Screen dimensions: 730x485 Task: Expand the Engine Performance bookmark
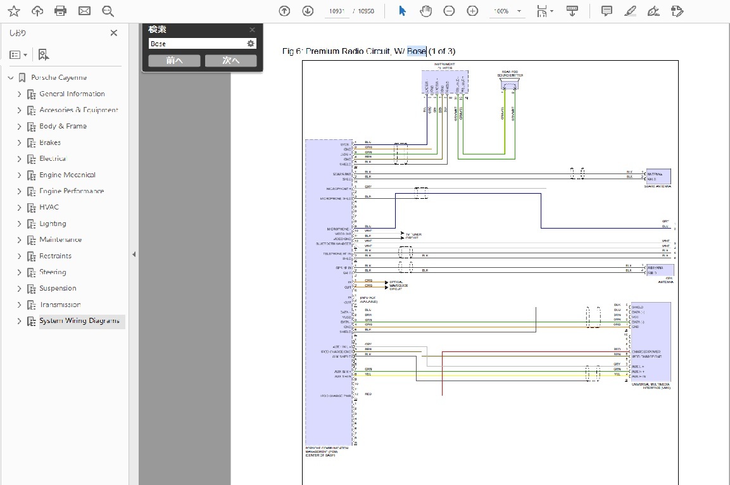19,191
